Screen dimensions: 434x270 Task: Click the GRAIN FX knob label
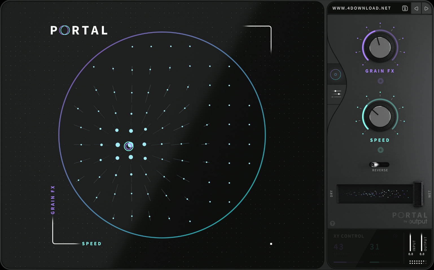click(380, 71)
